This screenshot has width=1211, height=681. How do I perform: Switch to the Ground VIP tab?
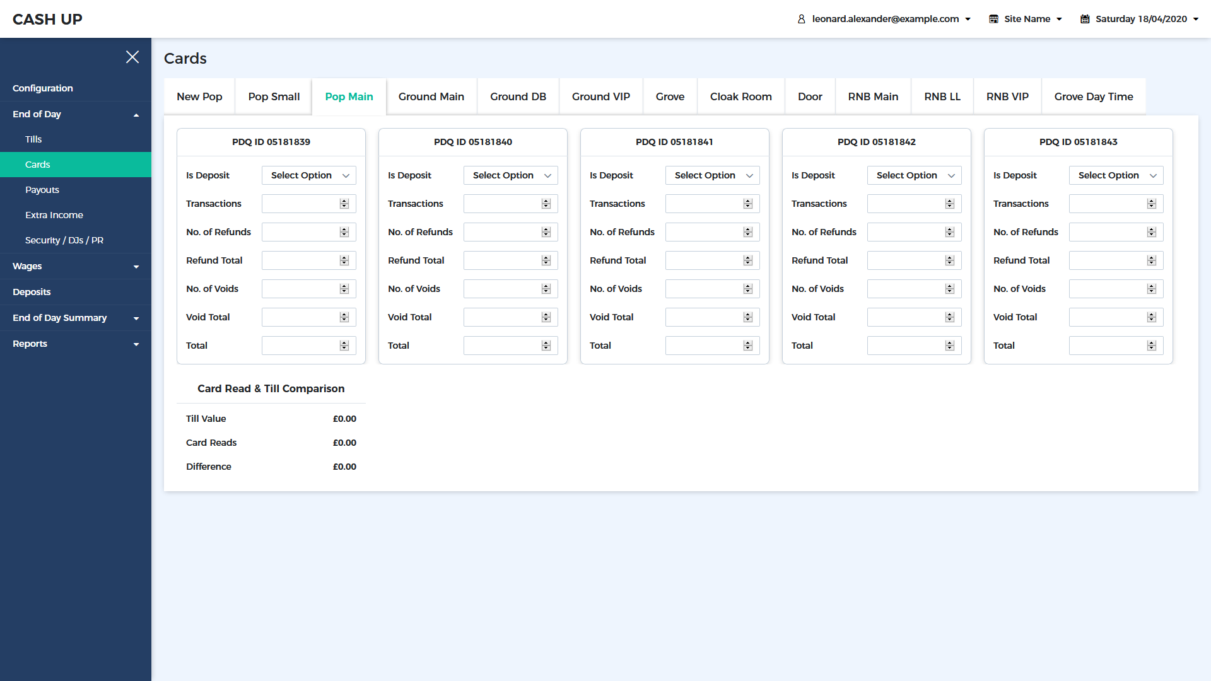tap(600, 96)
